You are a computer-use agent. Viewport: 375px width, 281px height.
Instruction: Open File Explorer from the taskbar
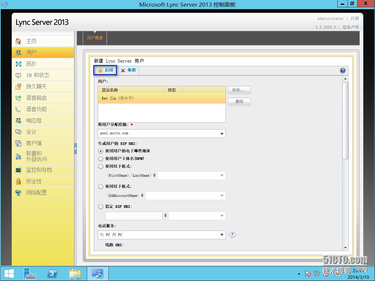pyautogui.click(x=75, y=274)
